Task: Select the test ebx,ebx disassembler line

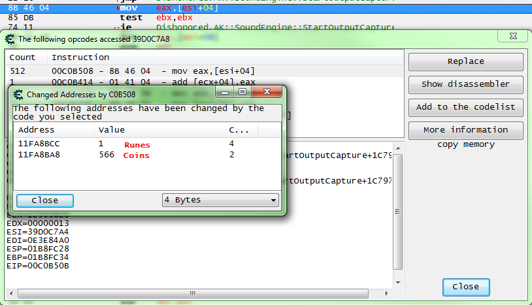Action: click(x=266, y=18)
